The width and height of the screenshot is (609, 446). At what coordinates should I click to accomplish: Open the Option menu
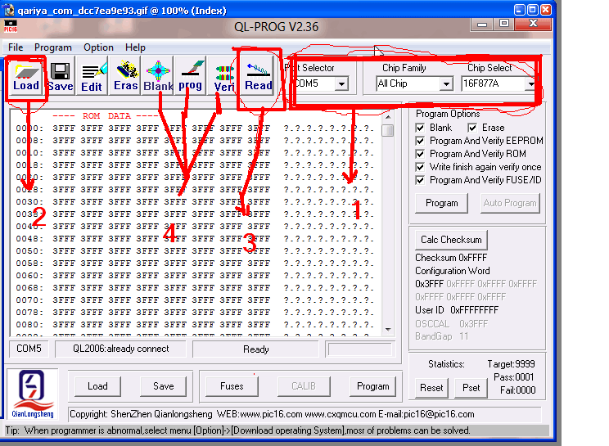tap(99, 47)
